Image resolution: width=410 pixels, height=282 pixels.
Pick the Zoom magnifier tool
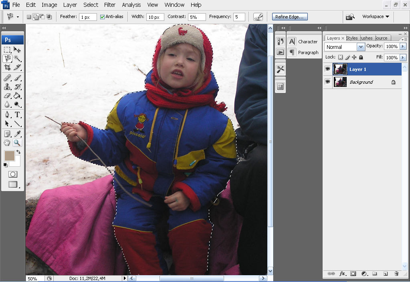tap(18, 143)
